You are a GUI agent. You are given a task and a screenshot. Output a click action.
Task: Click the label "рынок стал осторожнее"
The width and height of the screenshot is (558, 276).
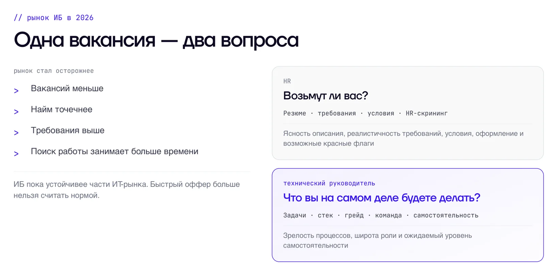tap(54, 71)
